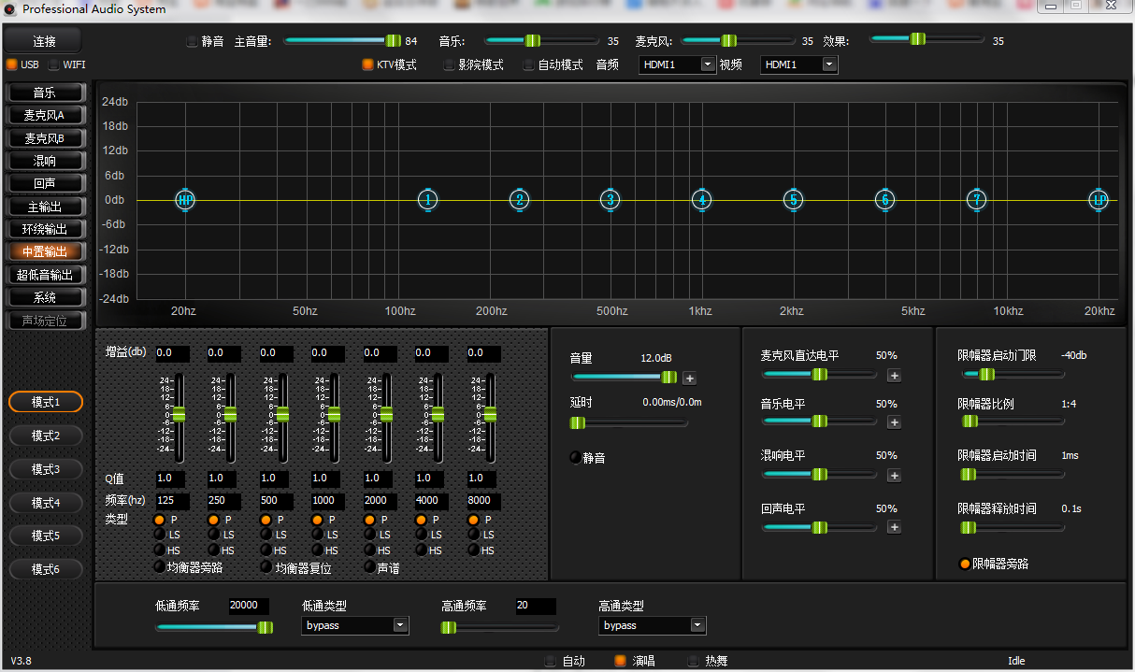Load preset 模式6
Viewport: 1135px width, 672px height.
tap(46, 569)
